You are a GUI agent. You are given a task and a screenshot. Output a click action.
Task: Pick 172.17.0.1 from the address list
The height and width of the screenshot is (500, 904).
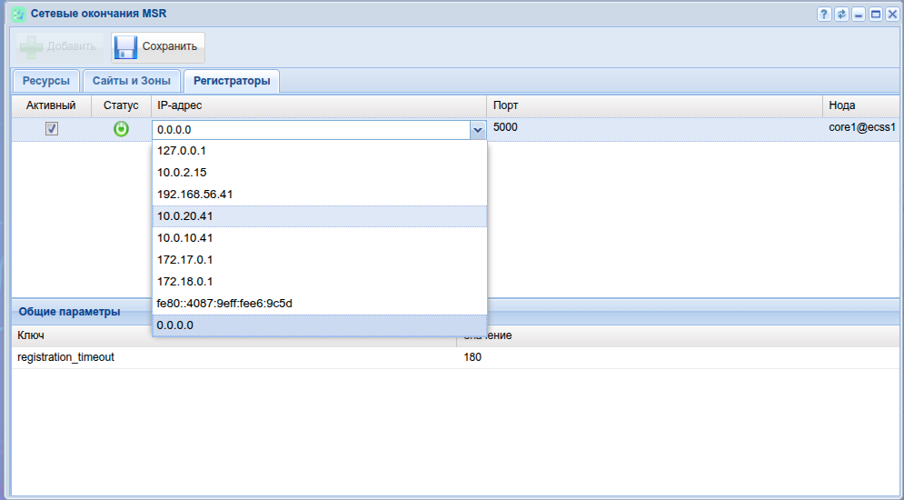[x=320, y=259]
